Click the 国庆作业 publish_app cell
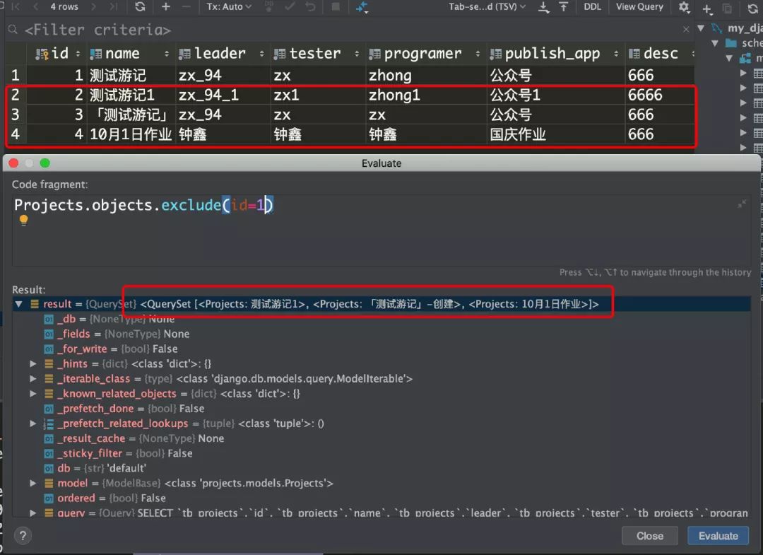Viewport: 763px width, 555px height. [x=555, y=134]
